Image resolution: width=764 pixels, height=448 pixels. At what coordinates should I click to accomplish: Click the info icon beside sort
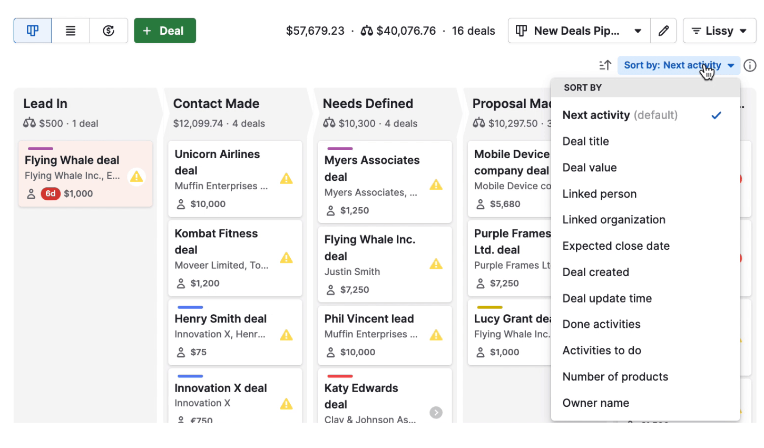tap(749, 65)
